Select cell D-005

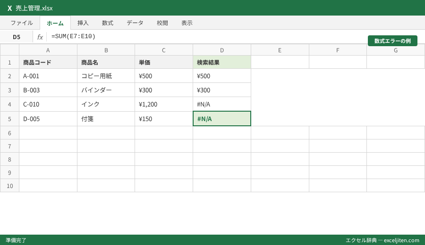[x=48, y=119]
